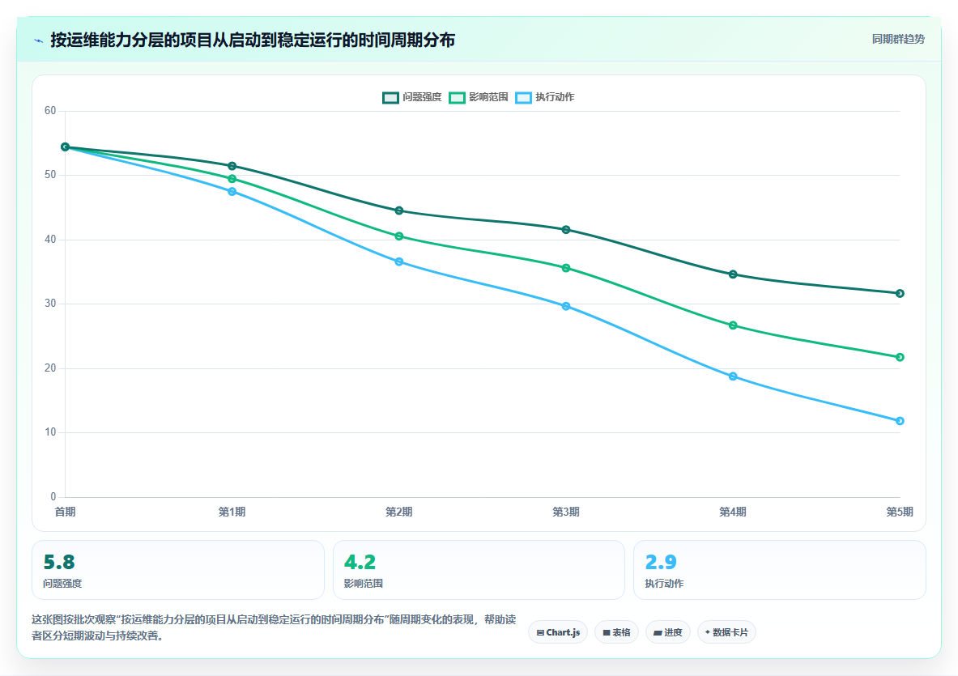Click the 30 y-axis tick label
The height and width of the screenshot is (676, 958).
[50, 304]
